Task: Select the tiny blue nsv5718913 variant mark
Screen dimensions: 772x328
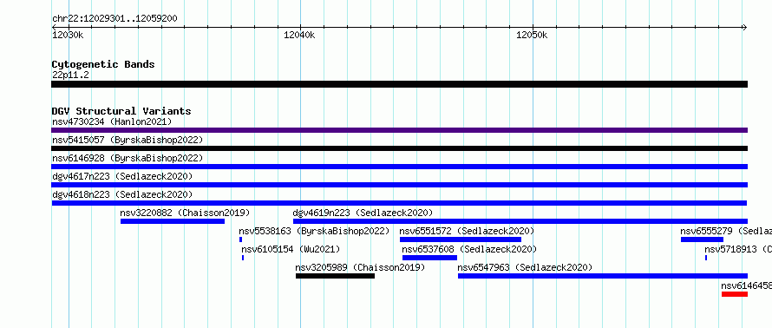Action: coord(706,258)
